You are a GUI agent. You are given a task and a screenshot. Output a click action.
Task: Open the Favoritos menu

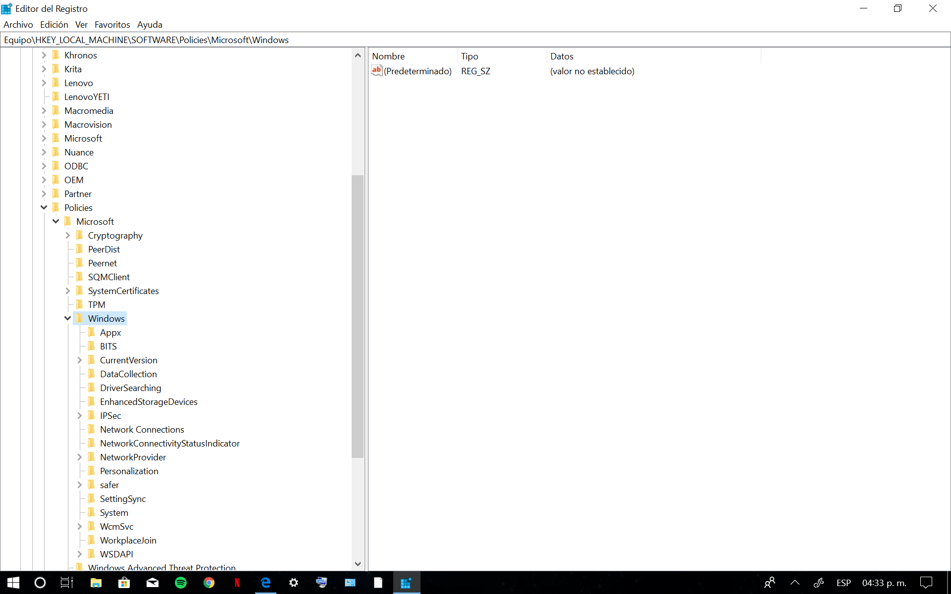tap(112, 25)
